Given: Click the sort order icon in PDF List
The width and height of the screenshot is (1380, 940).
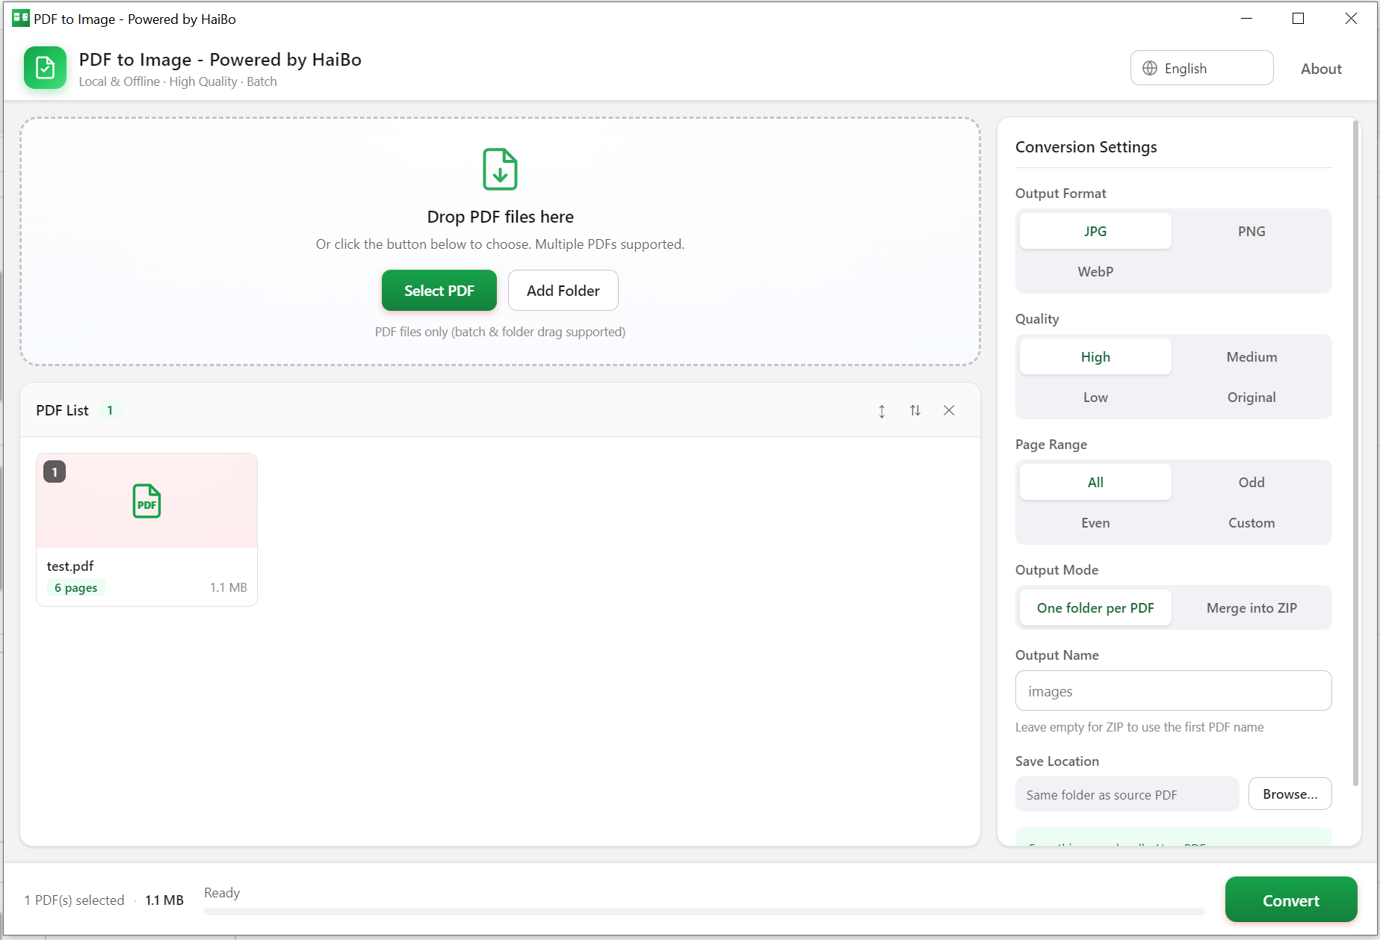Looking at the screenshot, I should tap(915, 410).
